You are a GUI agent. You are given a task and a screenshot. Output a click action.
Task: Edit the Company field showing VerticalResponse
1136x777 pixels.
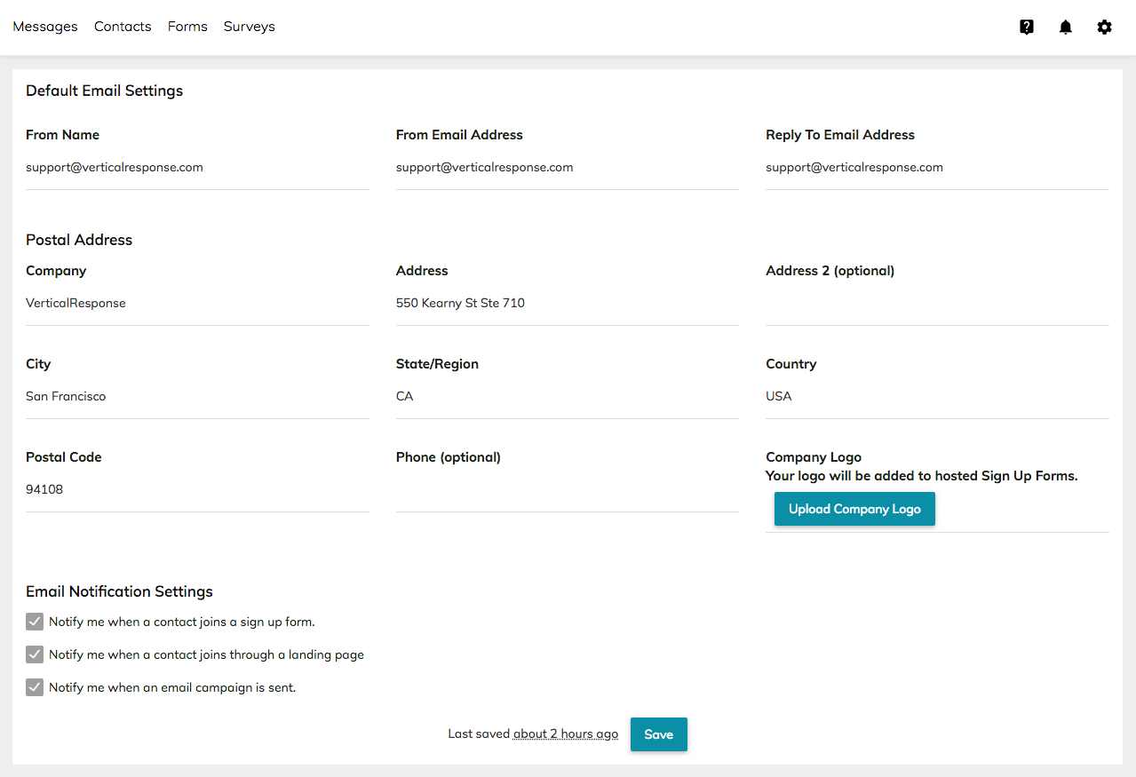(x=197, y=303)
